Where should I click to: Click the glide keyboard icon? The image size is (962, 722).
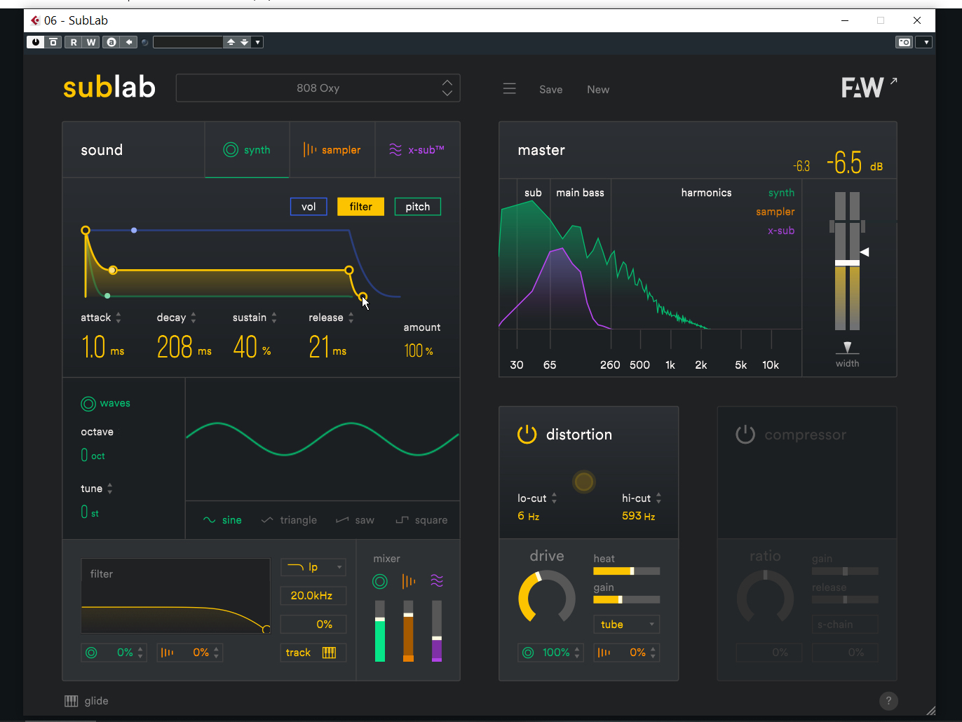[x=72, y=701]
